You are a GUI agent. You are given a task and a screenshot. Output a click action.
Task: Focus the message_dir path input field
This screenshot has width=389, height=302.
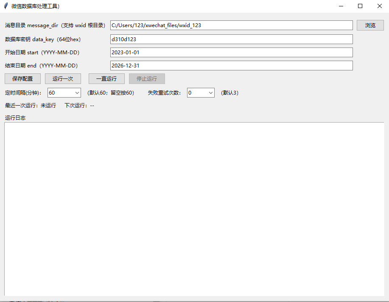click(232, 25)
